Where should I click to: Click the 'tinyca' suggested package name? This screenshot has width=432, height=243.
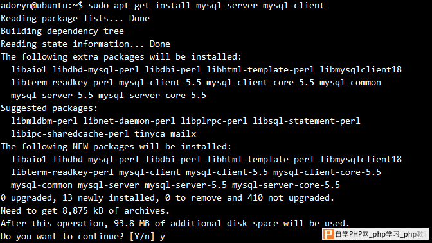pos(150,134)
